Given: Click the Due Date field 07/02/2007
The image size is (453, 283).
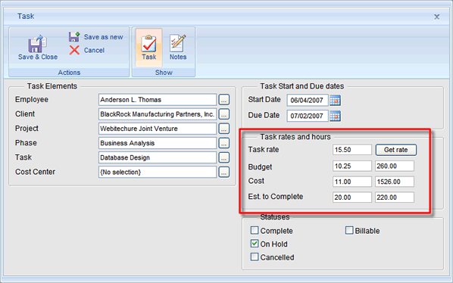Looking at the screenshot, I should (x=308, y=116).
